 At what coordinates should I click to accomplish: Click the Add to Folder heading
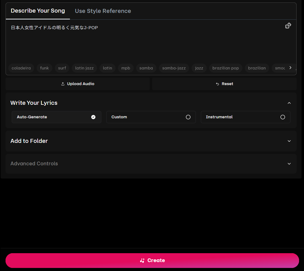pos(29,141)
